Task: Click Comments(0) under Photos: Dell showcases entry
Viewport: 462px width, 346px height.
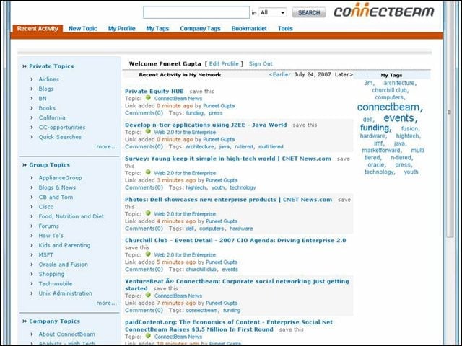Action: (144, 229)
